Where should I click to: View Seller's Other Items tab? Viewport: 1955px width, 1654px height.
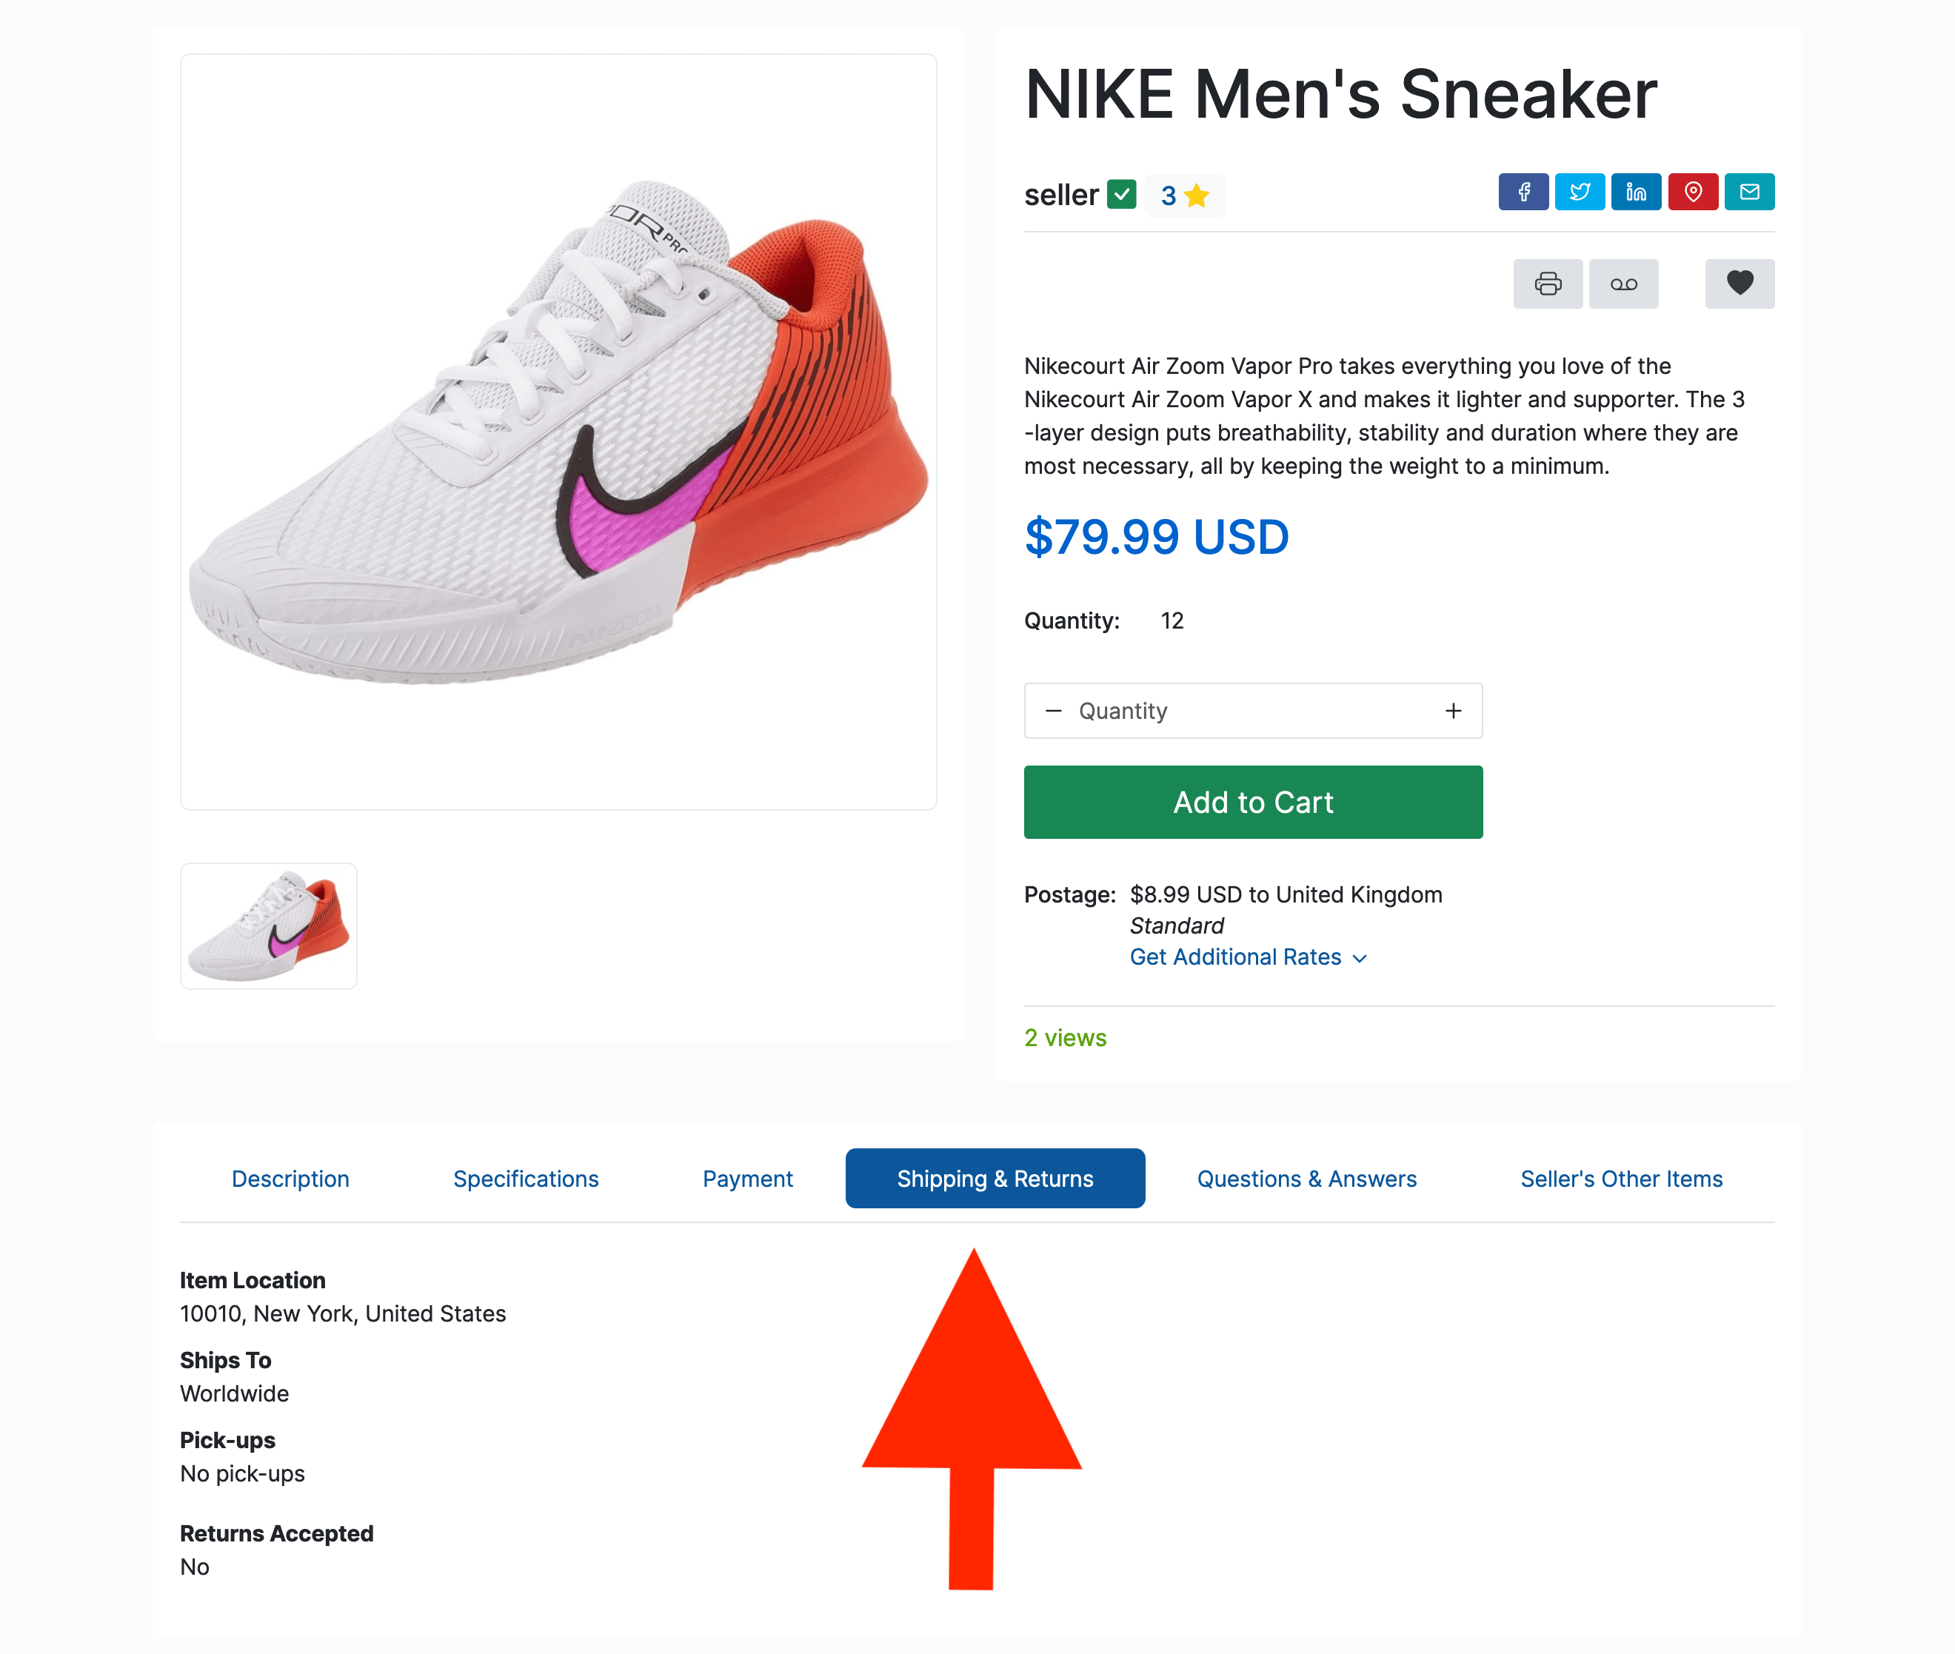pyautogui.click(x=1621, y=1179)
